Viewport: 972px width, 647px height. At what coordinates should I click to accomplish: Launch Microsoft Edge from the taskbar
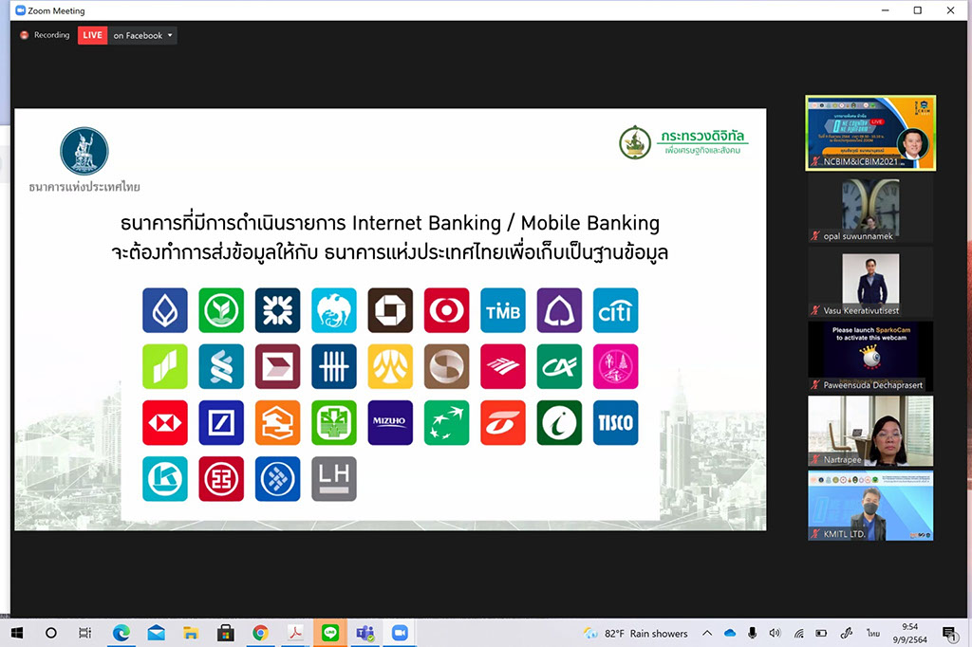coord(121,633)
